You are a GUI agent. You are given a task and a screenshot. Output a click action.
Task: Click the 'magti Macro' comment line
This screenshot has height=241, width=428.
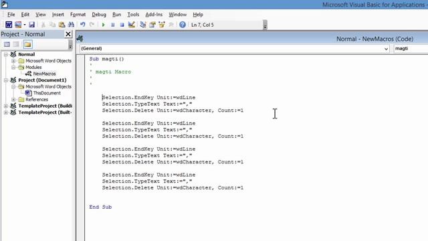pos(113,72)
